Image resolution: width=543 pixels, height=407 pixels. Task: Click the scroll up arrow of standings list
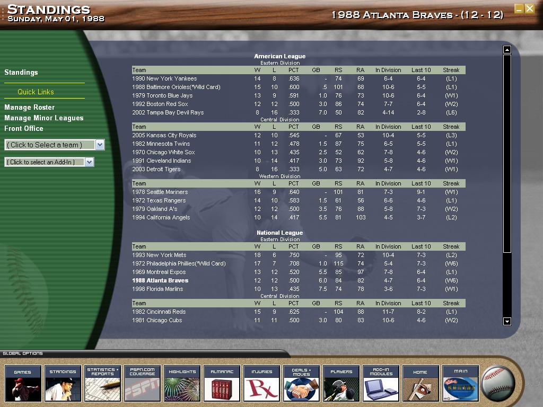click(507, 50)
